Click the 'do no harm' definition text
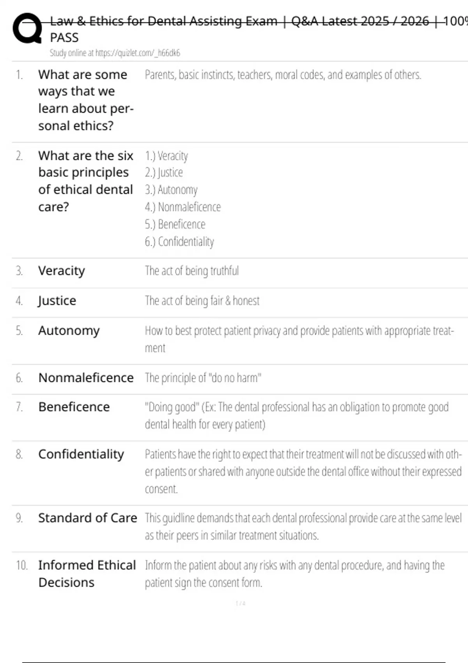Screen dimensions: 468x663 (203, 378)
